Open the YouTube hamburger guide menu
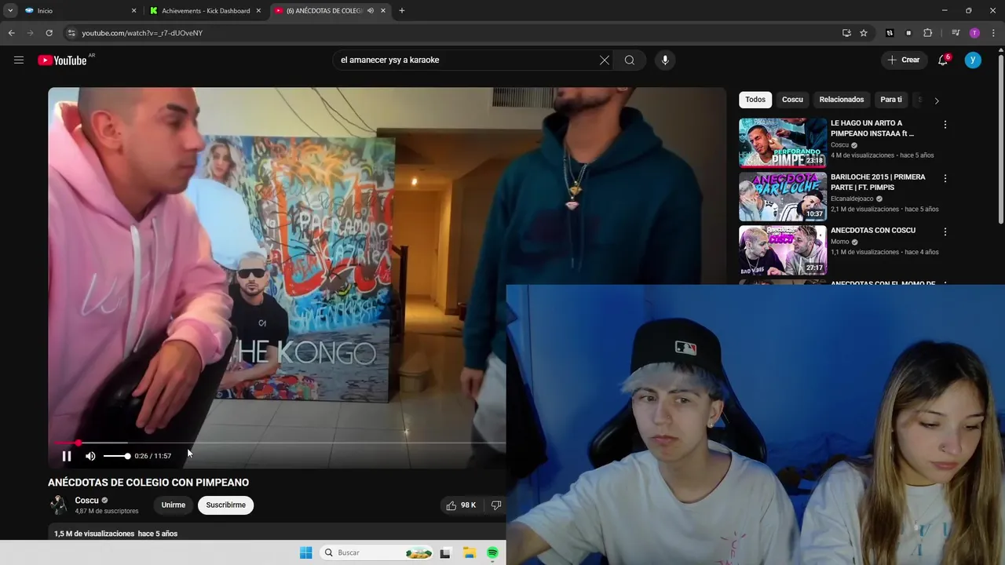The height and width of the screenshot is (565, 1005). tap(19, 60)
